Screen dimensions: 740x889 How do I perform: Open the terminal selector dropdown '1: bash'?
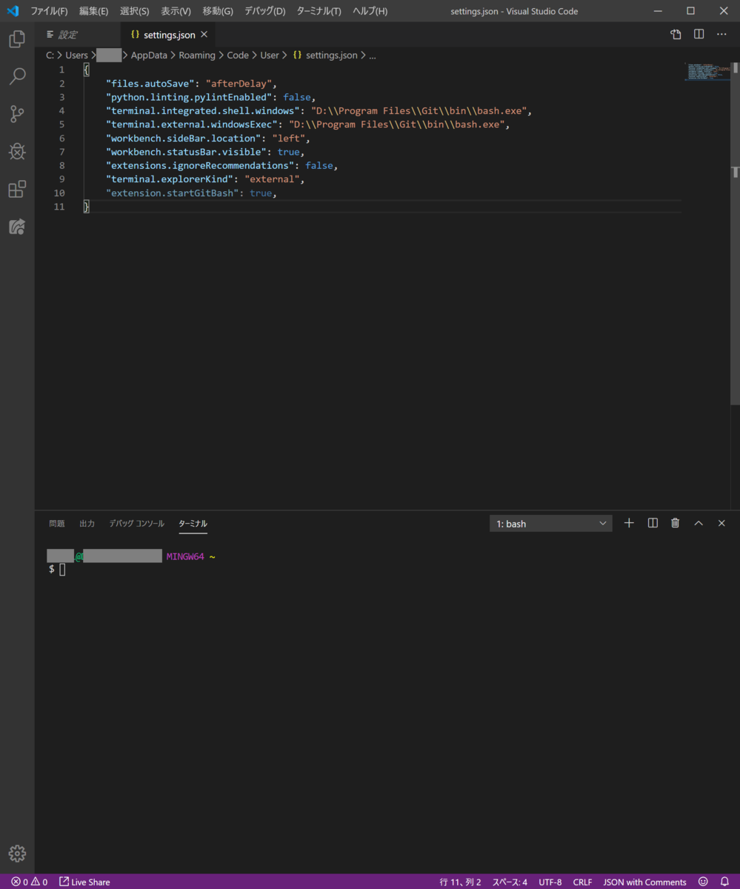coord(550,524)
